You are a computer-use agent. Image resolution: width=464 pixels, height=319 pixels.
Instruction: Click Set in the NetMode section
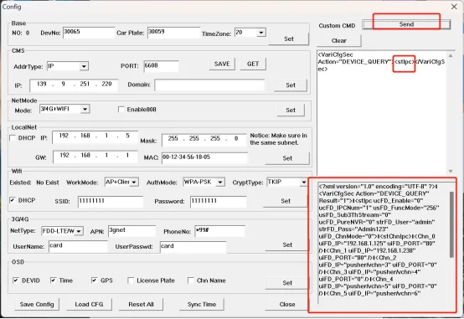[x=291, y=110]
